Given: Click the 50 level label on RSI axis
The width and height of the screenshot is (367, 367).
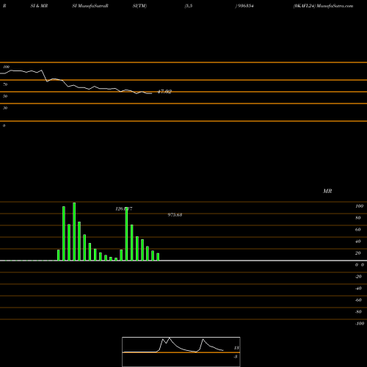Looking at the screenshot, I should point(5,96).
